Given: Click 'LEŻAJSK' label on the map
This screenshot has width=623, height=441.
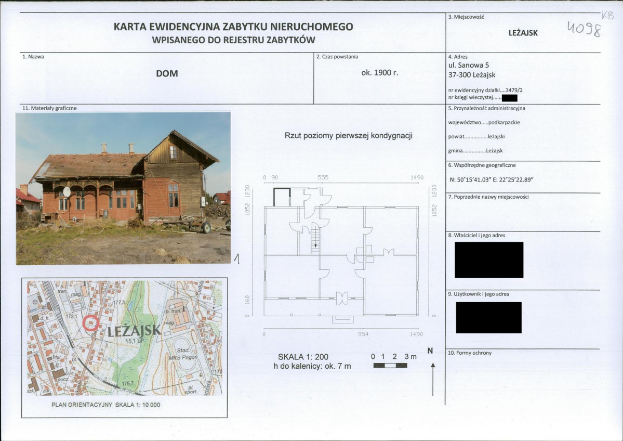Looking at the screenshot, I should pyautogui.click(x=135, y=330).
